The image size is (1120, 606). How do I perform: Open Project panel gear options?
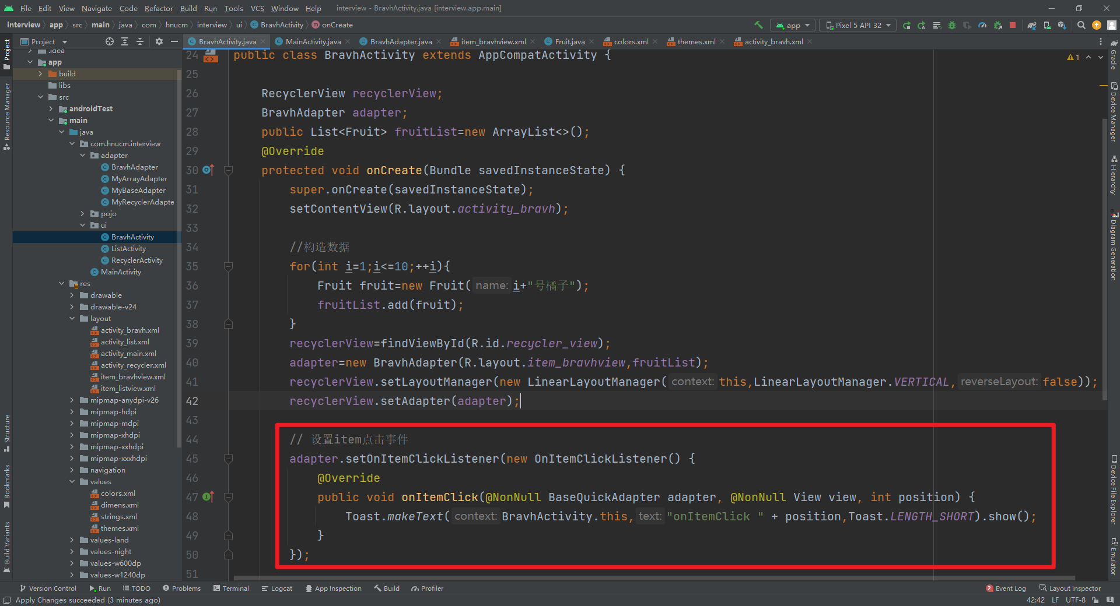(159, 41)
